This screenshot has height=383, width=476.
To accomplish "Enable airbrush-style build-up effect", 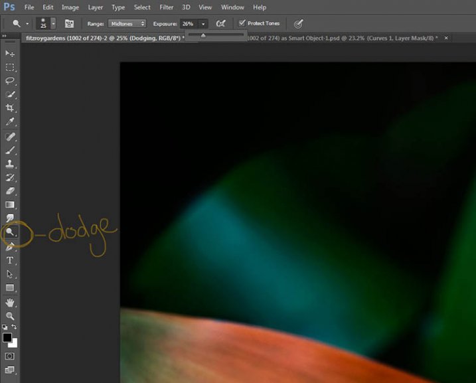I will 220,23.
